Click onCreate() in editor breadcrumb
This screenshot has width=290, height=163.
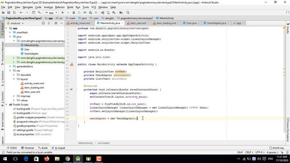pyautogui.click(x=104, y=143)
